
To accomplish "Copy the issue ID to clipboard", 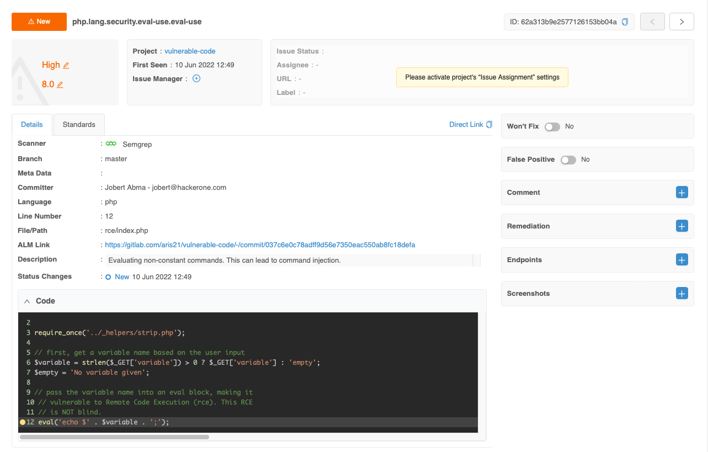I will point(625,22).
